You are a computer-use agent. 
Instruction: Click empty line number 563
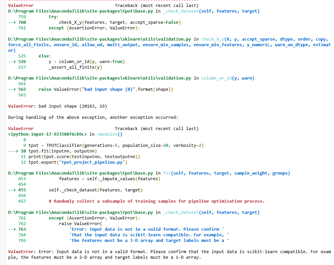[x=22, y=95]
